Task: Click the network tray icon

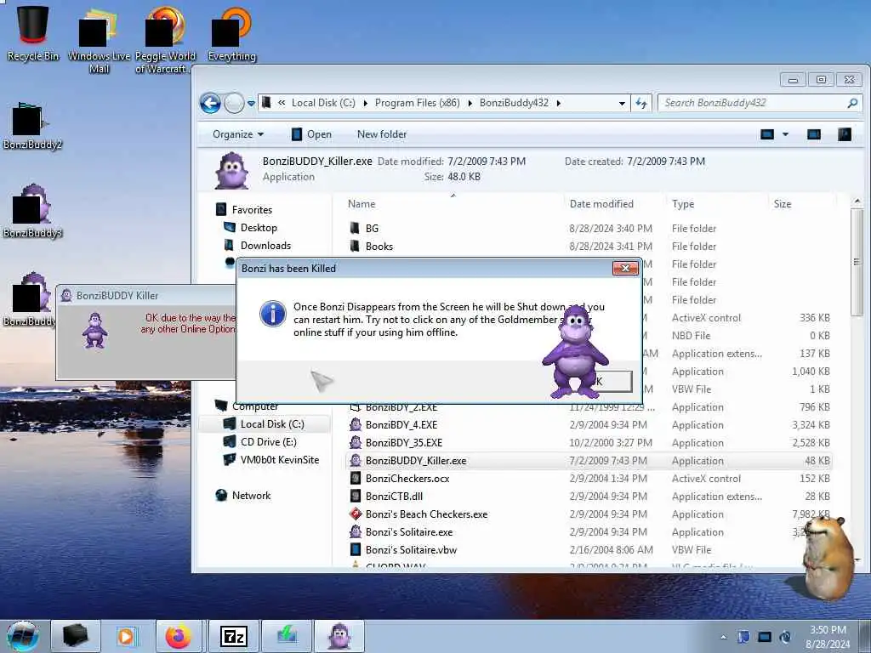Action: click(765, 637)
